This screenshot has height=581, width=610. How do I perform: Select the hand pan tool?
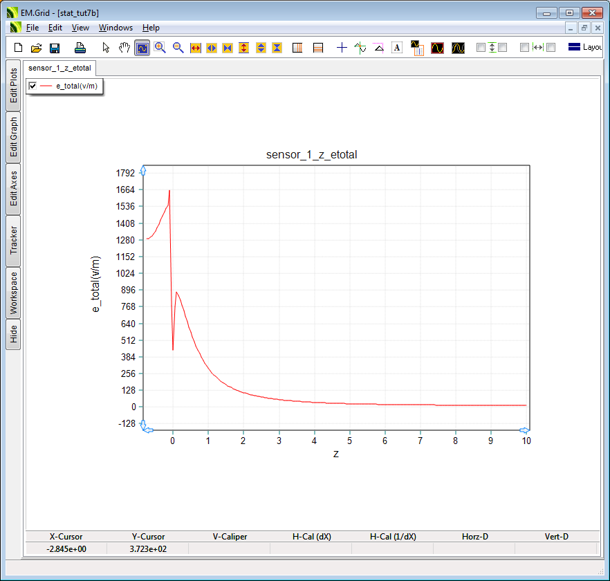coord(124,48)
